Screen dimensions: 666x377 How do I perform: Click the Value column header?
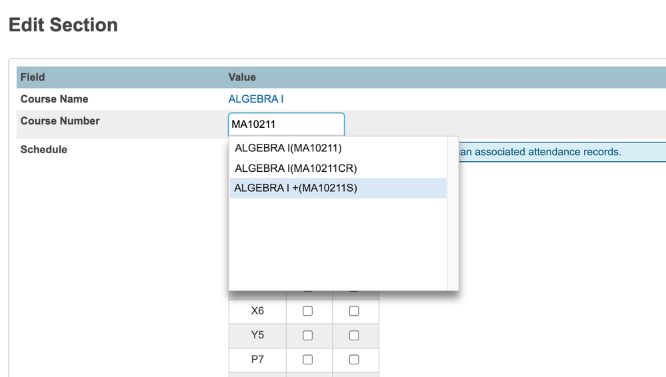[x=242, y=77]
